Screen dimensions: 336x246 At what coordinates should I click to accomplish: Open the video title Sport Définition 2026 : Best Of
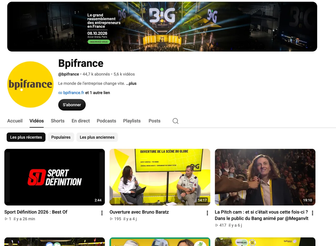[x=36, y=212]
